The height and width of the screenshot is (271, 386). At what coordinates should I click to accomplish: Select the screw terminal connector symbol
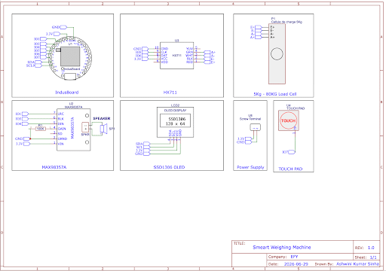[255, 127]
